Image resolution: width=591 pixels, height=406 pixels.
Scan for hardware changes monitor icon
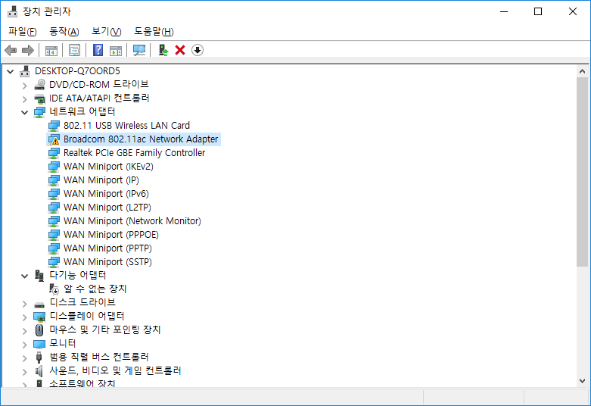click(139, 50)
